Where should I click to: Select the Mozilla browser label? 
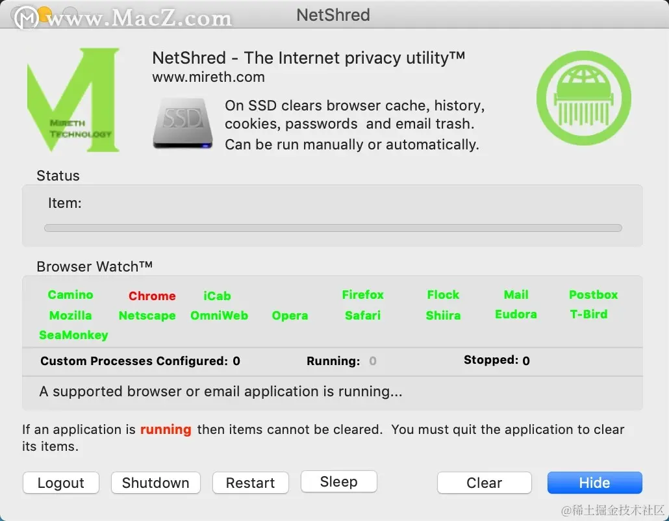point(70,315)
